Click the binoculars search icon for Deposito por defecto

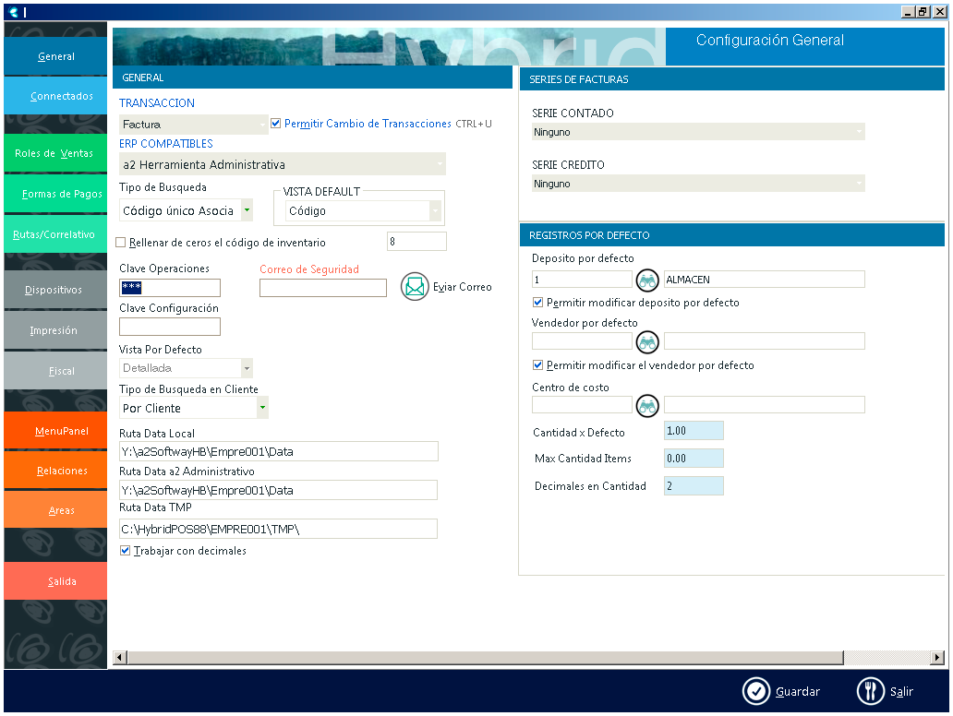[x=647, y=280]
